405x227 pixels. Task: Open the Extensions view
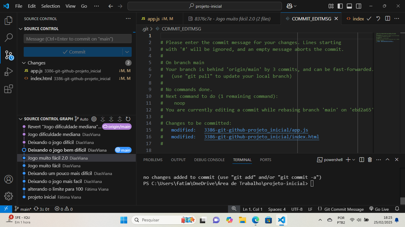pyautogui.click(x=9, y=89)
